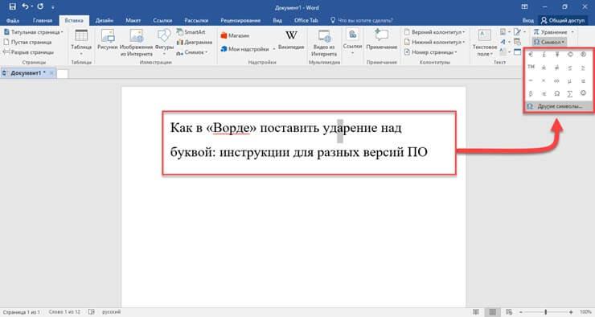The height and width of the screenshot is (317, 595).
Task: Insert the Omega symbol from grid
Action: tap(556, 93)
